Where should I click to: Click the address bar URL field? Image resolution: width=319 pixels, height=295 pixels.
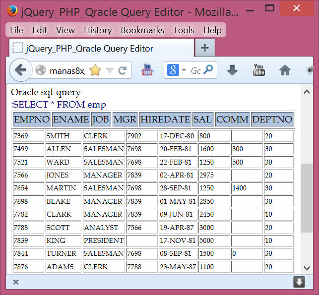(67, 71)
